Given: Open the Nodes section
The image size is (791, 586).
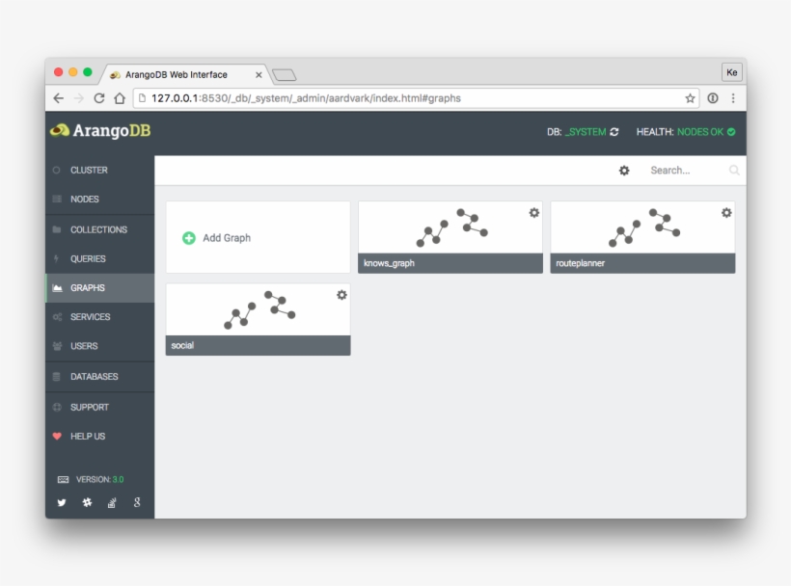Looking at the screenshot, I should click(x=100, y=200).
